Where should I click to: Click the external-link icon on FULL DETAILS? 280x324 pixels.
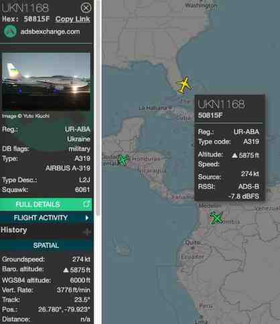[86, 204]
